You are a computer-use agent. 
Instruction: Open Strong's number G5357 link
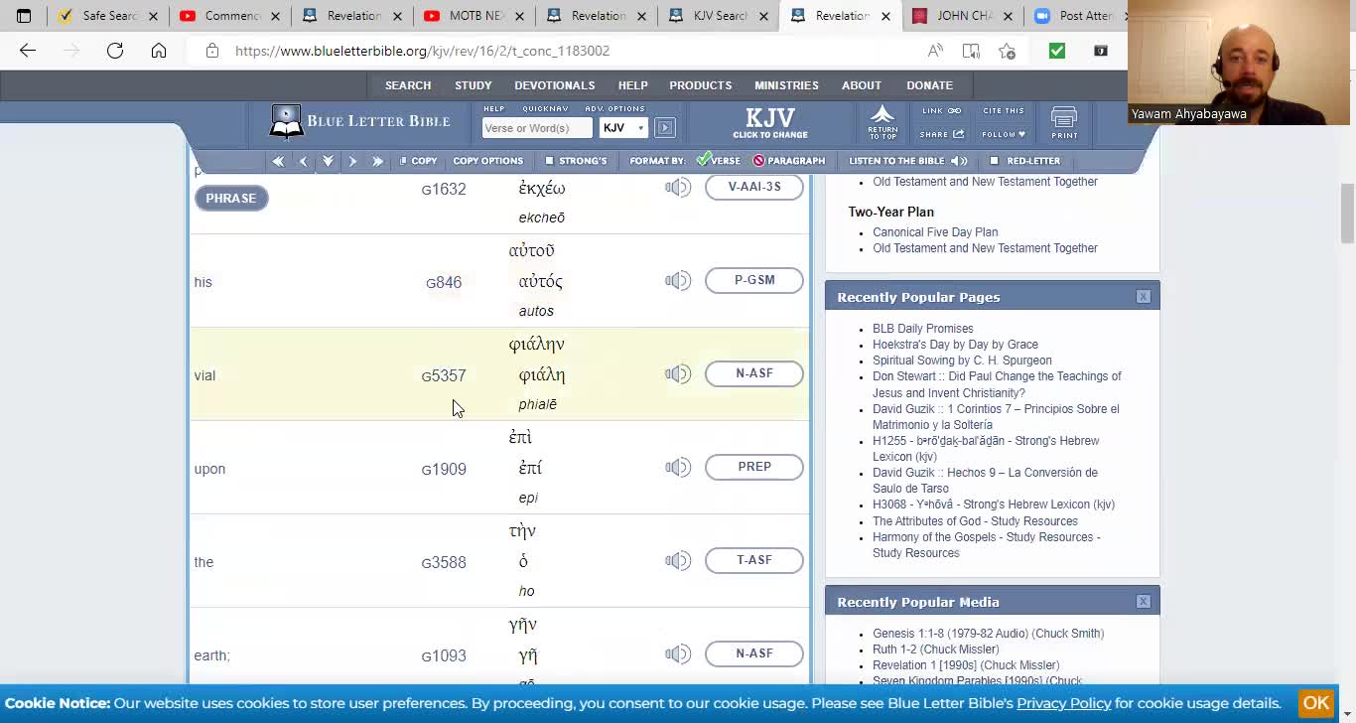pos(444,375)
